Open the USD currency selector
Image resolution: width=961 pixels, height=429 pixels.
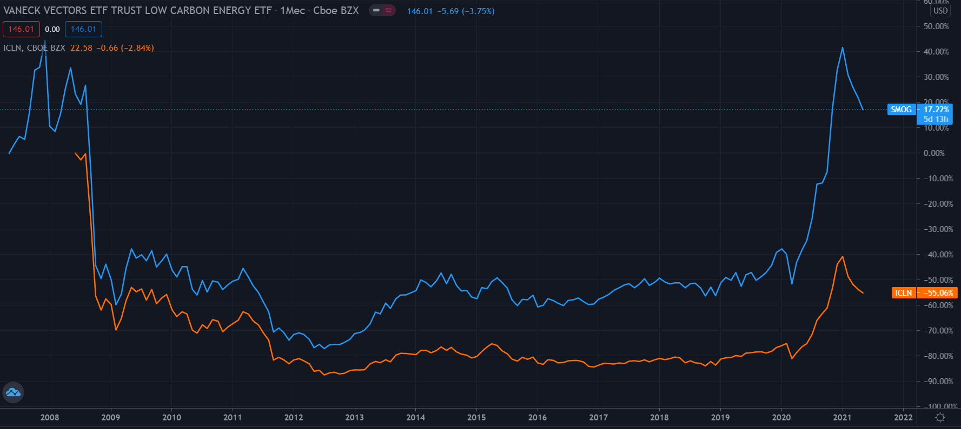940,11
